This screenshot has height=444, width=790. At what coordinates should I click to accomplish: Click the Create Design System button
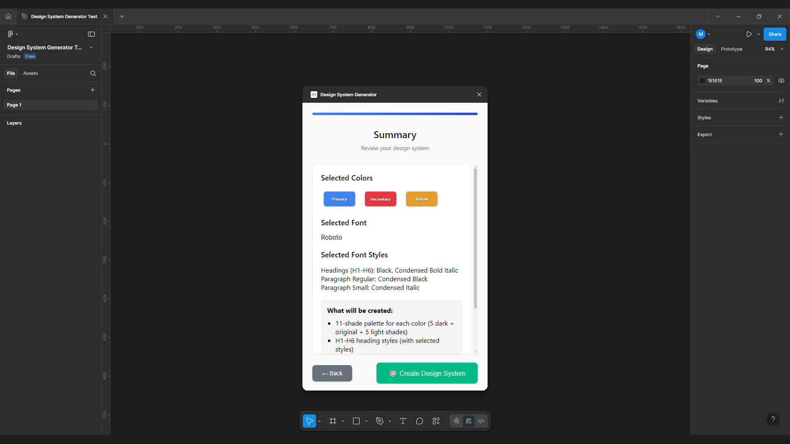pos(427,373)
